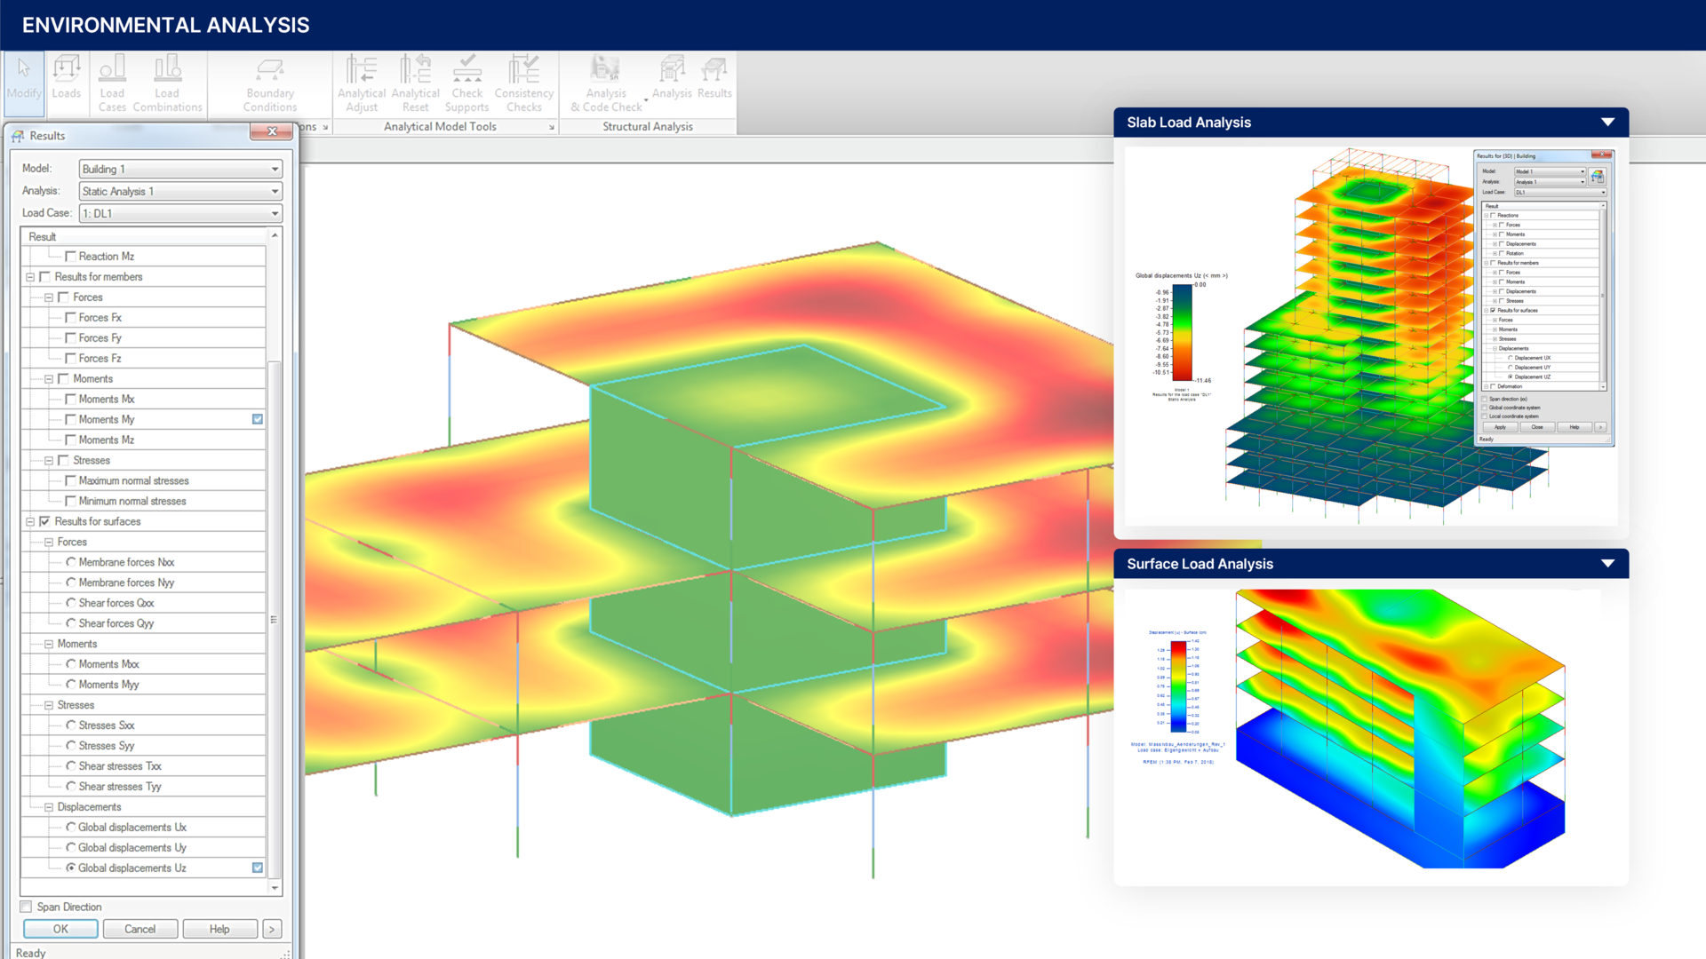The height and width of the screenshot is (959, 1706).
Task: Uncheck Results for surfaces checkbox
Action: point(44,521)
